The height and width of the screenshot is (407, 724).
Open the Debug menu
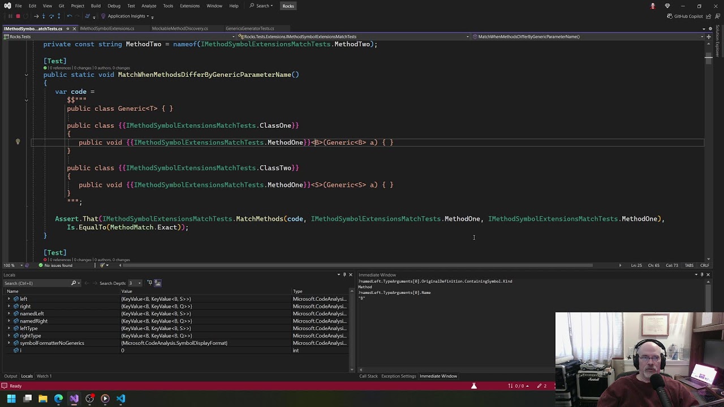(114, 6)
